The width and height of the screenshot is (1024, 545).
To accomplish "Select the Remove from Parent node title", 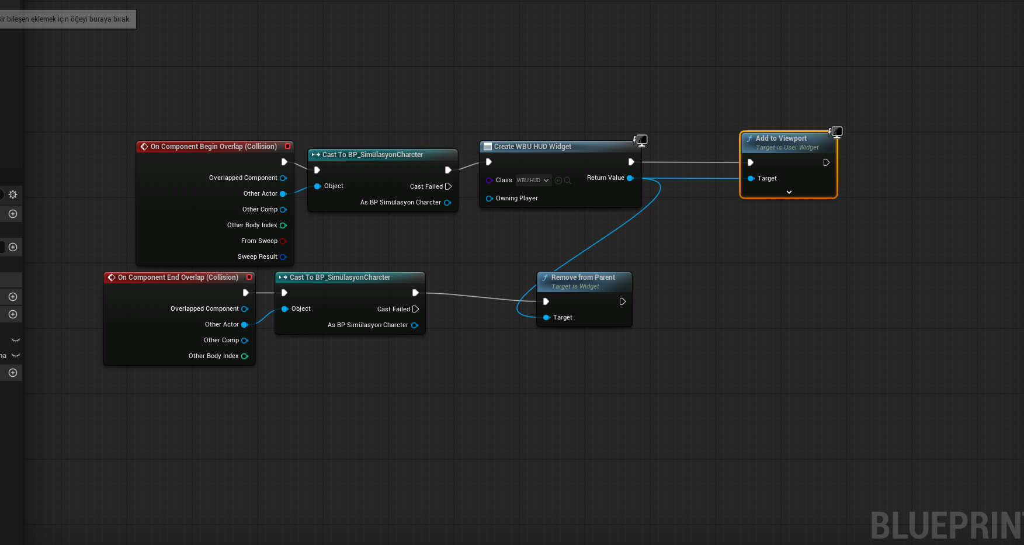I will click(583, 277).
